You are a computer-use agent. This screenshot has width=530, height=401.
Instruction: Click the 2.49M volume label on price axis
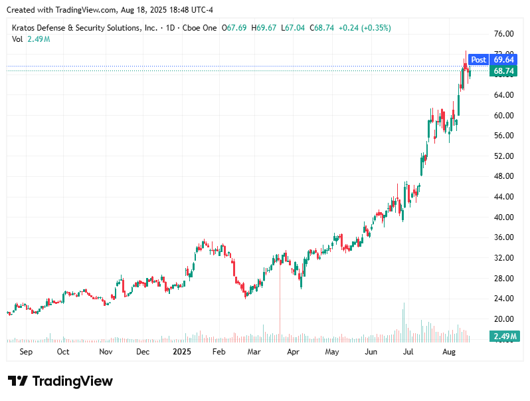tap(504, 336)
